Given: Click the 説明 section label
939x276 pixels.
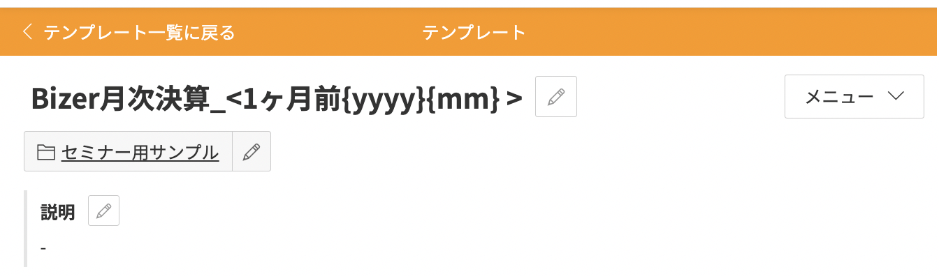Looking at the screenshot, I should pyautogui.click(x=58, y=212).
